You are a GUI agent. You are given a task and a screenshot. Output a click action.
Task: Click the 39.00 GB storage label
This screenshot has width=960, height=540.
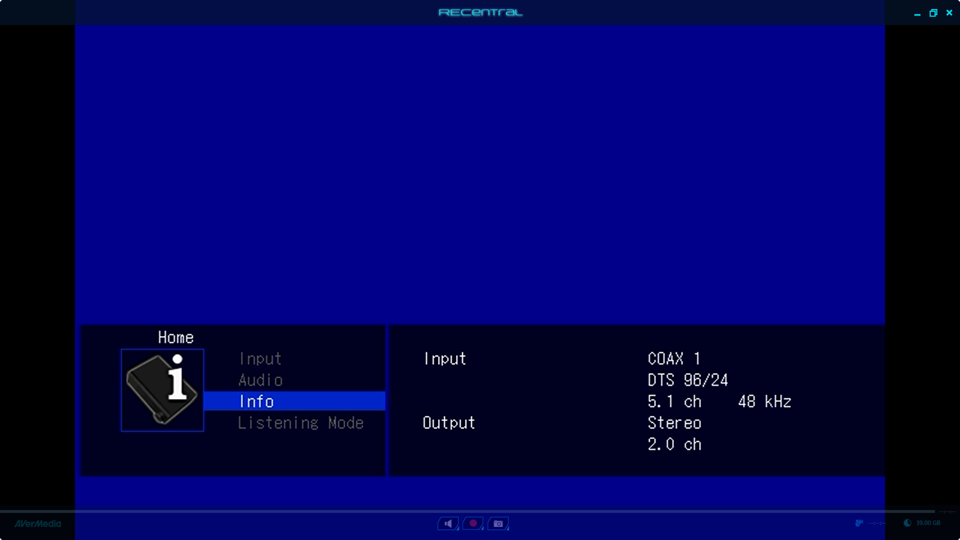(928, 523)
